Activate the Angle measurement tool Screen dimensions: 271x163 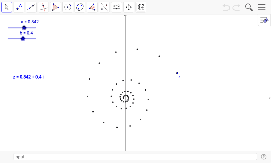click(92, 7)
